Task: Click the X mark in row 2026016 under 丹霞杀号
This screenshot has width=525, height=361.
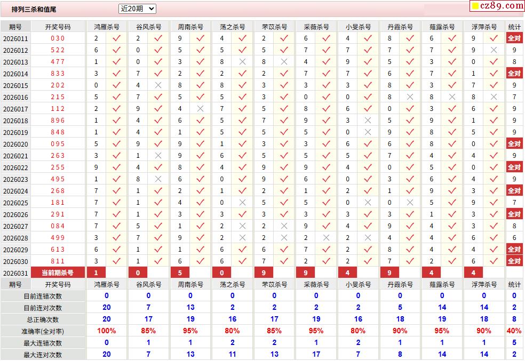Action: tap(410, 97)
